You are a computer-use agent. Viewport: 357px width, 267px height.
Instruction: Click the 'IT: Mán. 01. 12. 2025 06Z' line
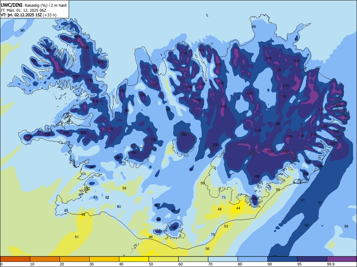tap(23, 10)
